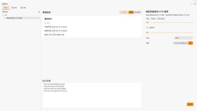Click the local-service tag chip
Screen dimensions: 197x111
tap(161, 19)
